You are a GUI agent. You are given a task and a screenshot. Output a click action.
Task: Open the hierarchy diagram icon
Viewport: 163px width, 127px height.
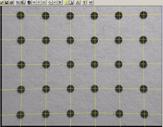(78, 3)
